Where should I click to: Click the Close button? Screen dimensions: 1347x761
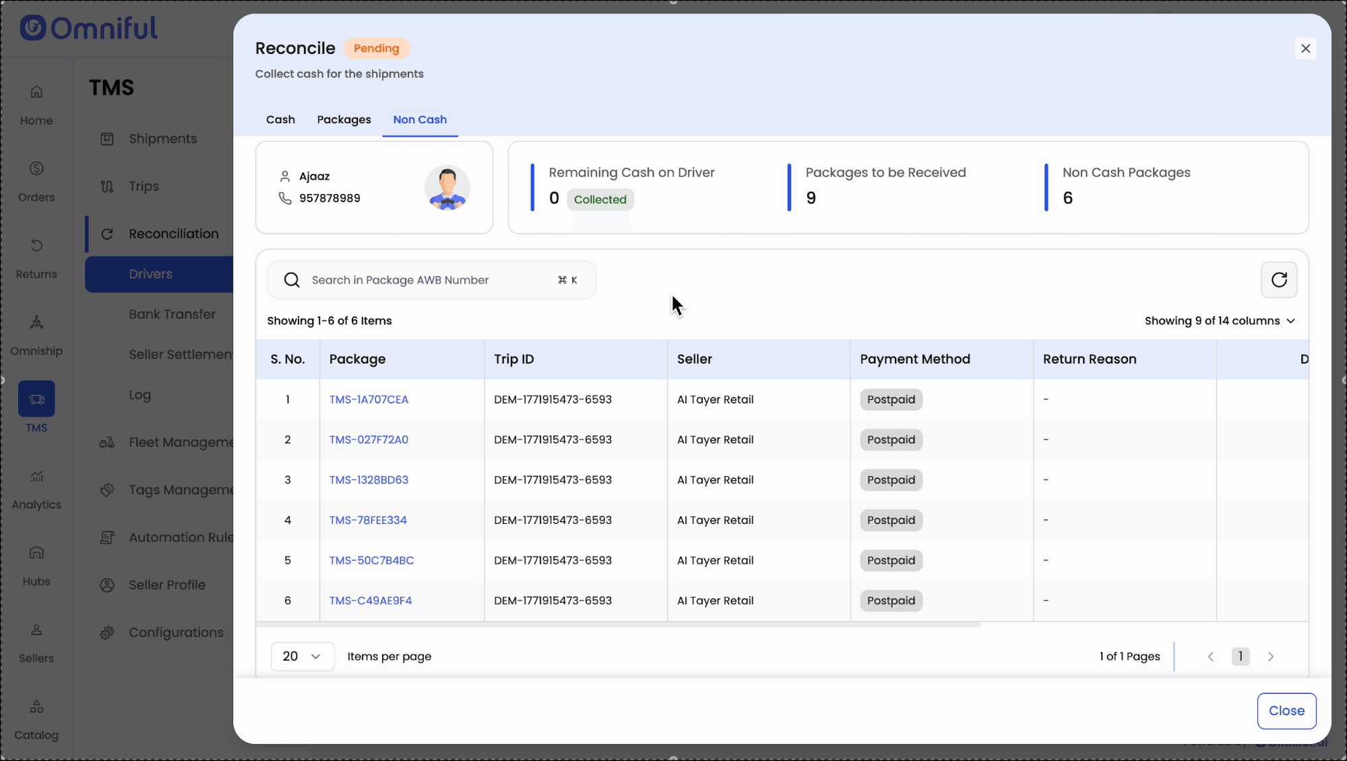(1286, 711)
